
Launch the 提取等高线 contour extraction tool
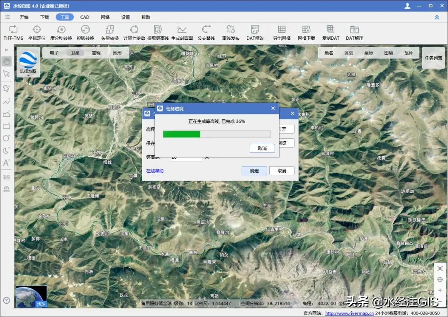tap(158, 32)
